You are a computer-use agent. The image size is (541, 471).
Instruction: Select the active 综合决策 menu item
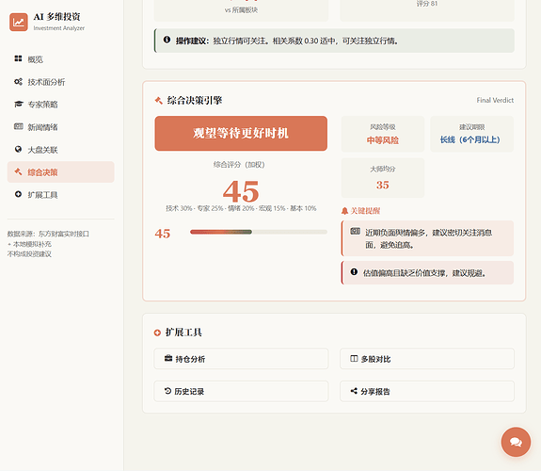coord(61,172)
